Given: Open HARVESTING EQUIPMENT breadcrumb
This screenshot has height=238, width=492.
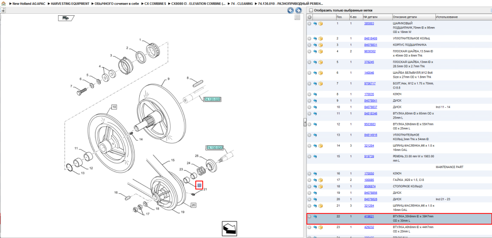Looking at the screenshot, I should pyautogui.click(x=70, y=3).
